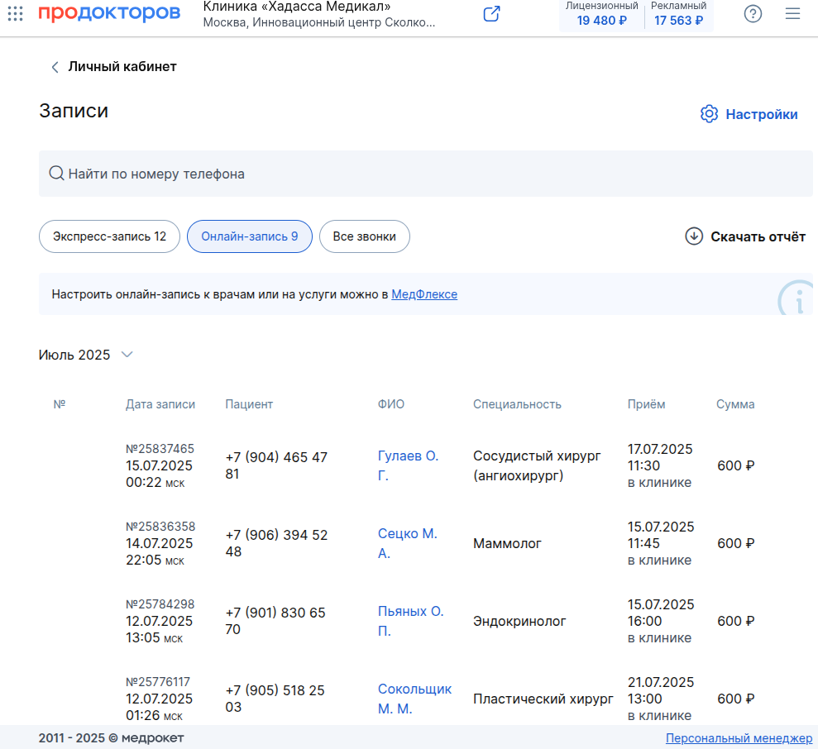Click Скачать отчёт button
The height and width of the screenshot is (749, 818).
(745, 236)
